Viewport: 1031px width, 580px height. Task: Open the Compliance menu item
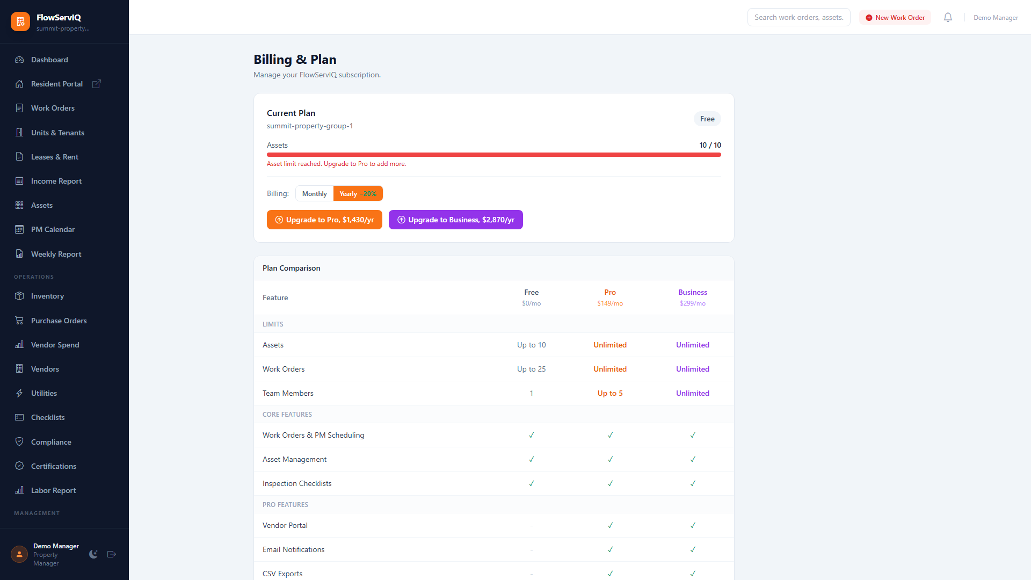click(x=64, y=441)
